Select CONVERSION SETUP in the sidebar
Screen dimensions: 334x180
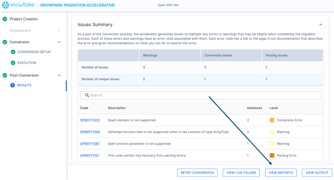coord(34,52)
